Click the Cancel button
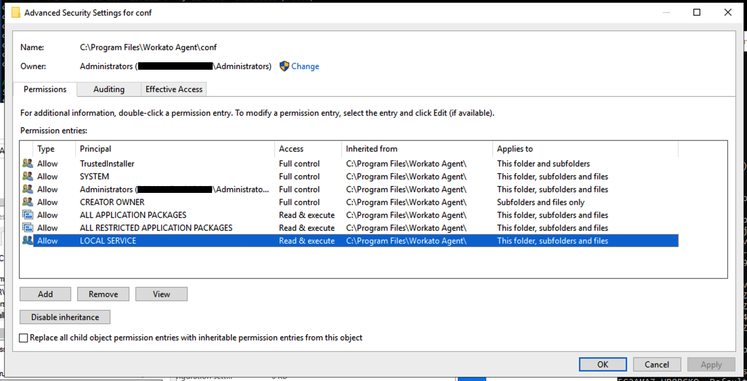 point(657,364)
